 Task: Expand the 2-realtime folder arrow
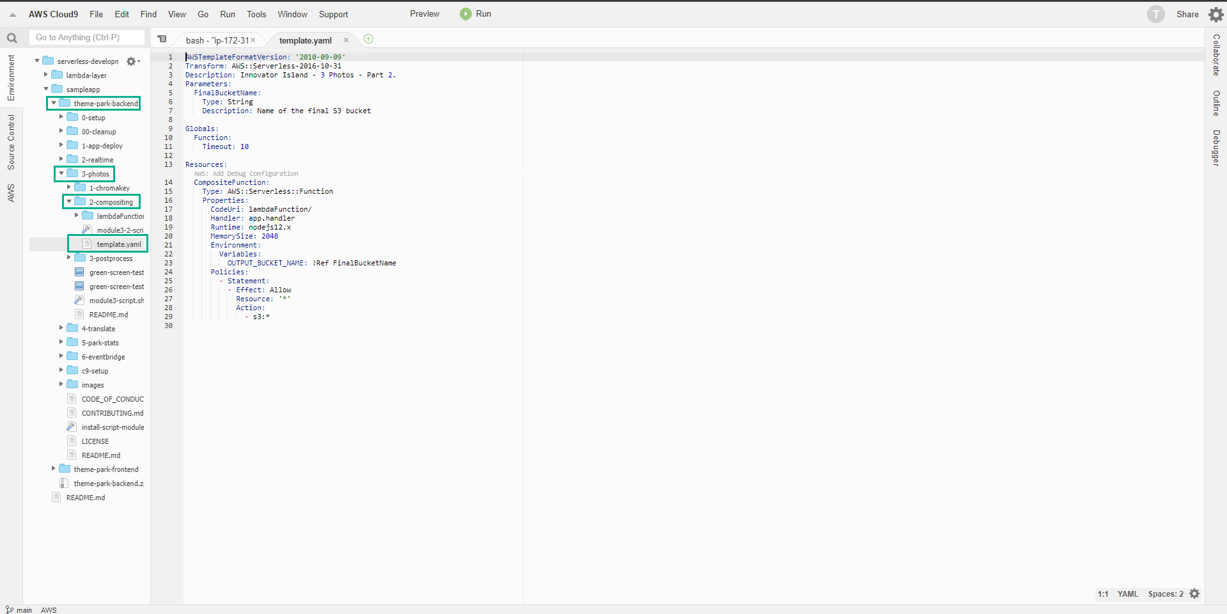61,159
